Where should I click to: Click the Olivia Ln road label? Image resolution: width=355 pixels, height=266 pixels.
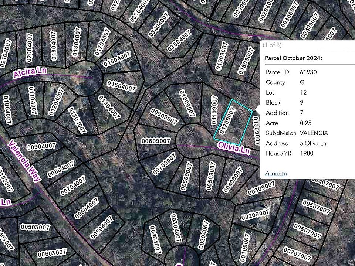click(x=233, y=148)
